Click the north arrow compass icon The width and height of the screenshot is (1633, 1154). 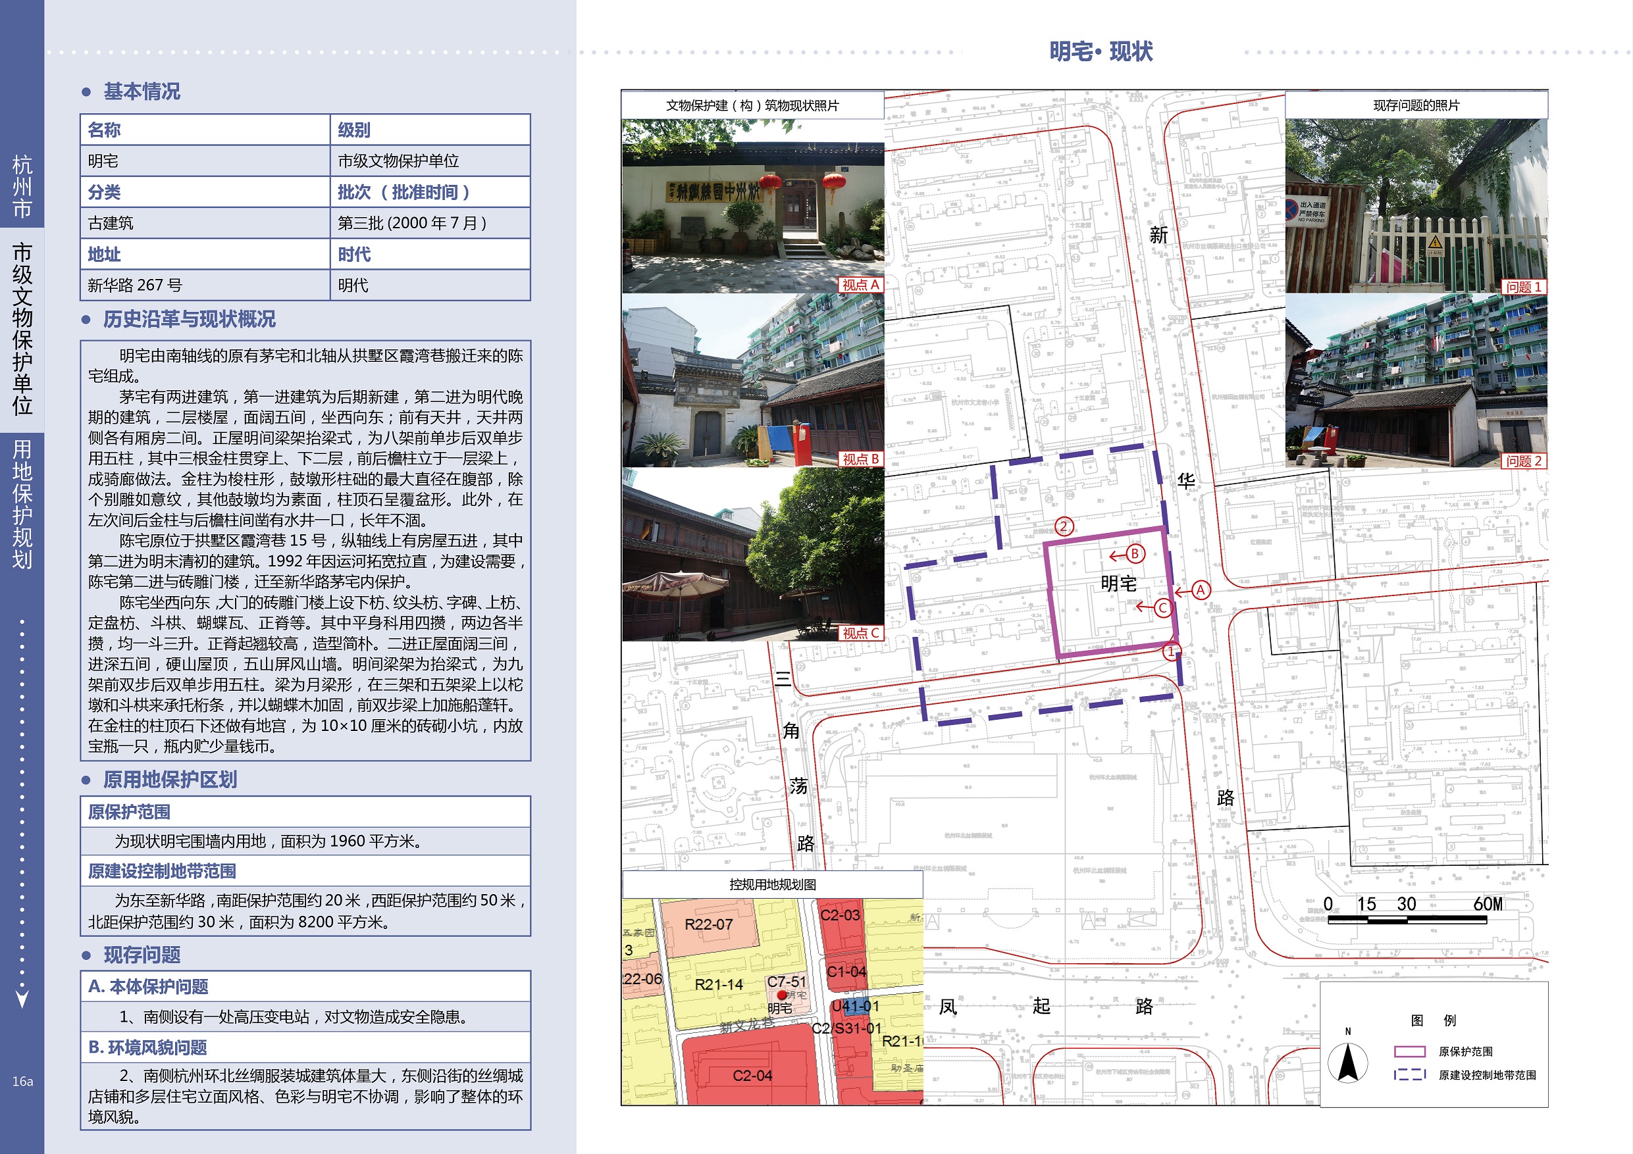coord(1347,1063)
